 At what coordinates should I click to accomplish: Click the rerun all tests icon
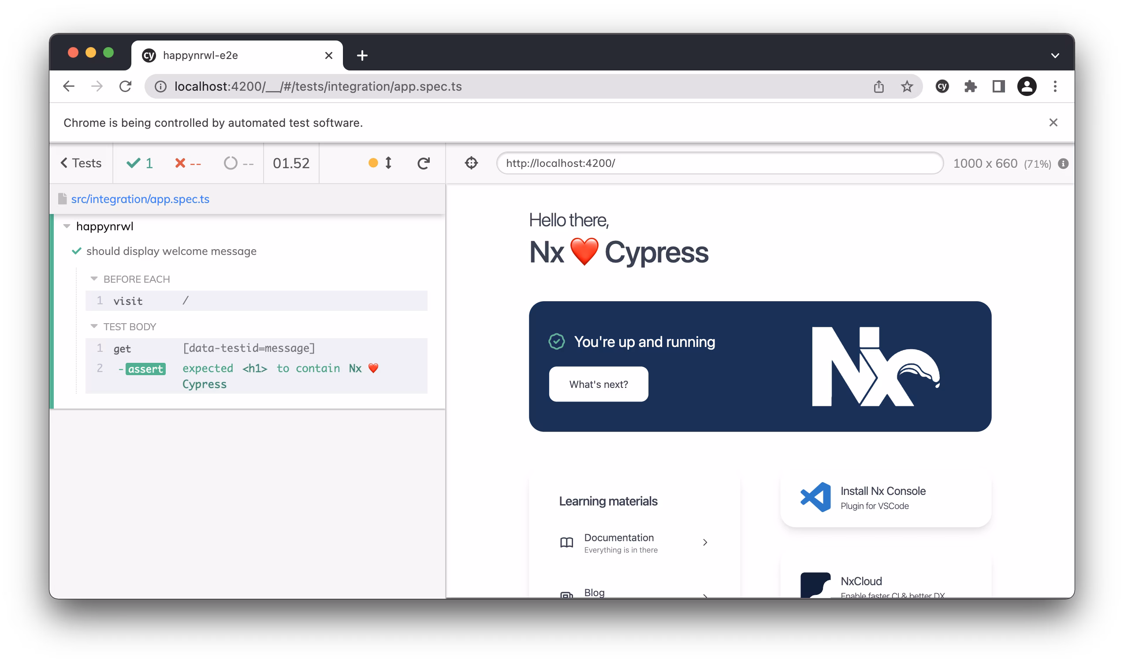click(423, 163)
